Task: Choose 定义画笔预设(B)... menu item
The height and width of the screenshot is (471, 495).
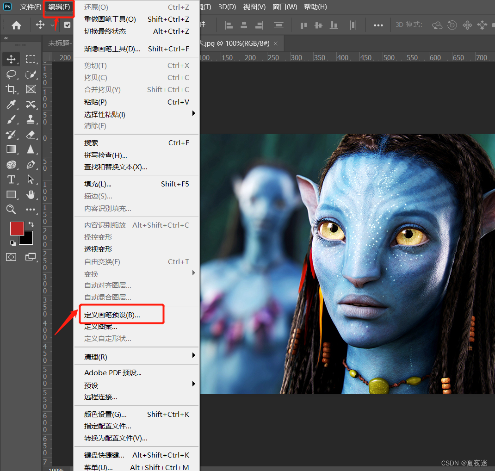Action: pyautogui.click(x=136, y=315)
